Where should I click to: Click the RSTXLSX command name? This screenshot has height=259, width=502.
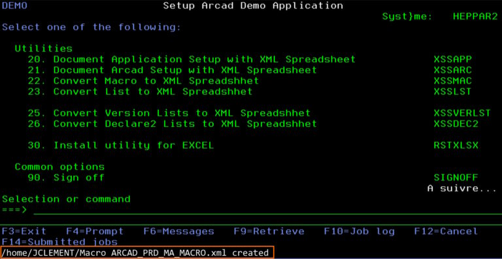(x=456, y=146)
